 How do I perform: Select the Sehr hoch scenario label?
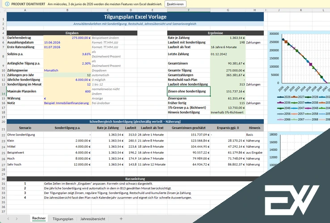pos(25,165)
